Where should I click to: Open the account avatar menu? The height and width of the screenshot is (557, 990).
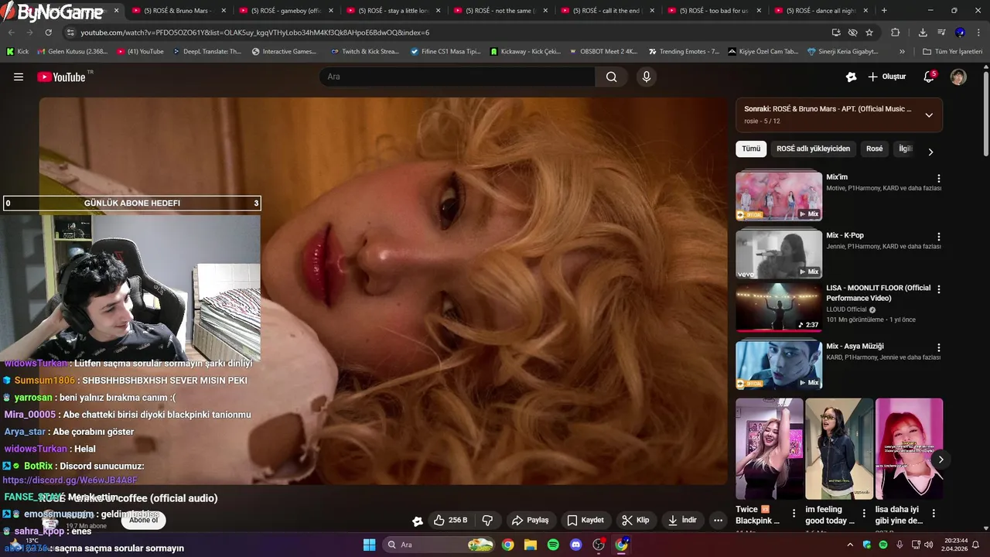pos(958,77)
